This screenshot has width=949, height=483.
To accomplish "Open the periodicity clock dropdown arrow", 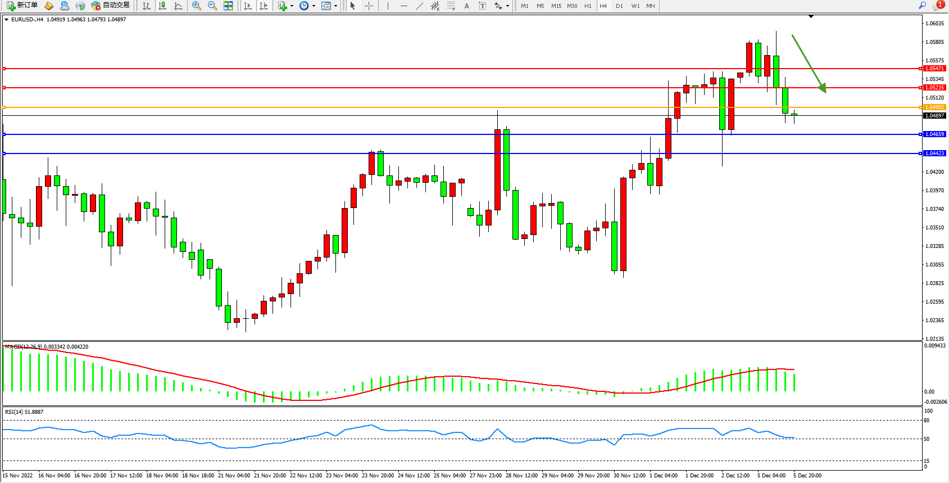I will (x=314, y=6).
